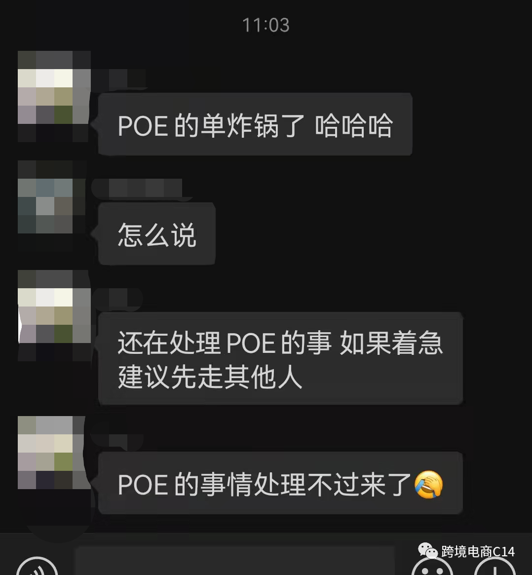This screenshot has width=532, height=575.
Task: Select the 'POE的事情处理不过来了' message bubble
Action: [280, 483]
